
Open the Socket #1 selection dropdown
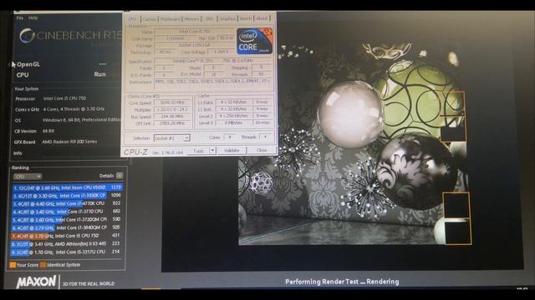[171, 138]
